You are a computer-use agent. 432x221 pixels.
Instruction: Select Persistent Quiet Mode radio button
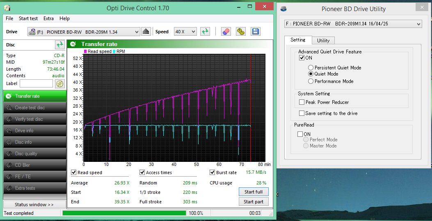tap(311, 68)
